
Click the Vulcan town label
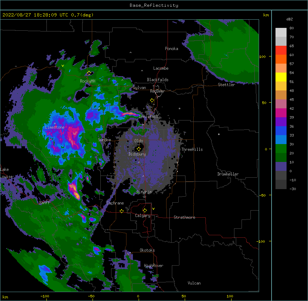[x=194, y=283]
